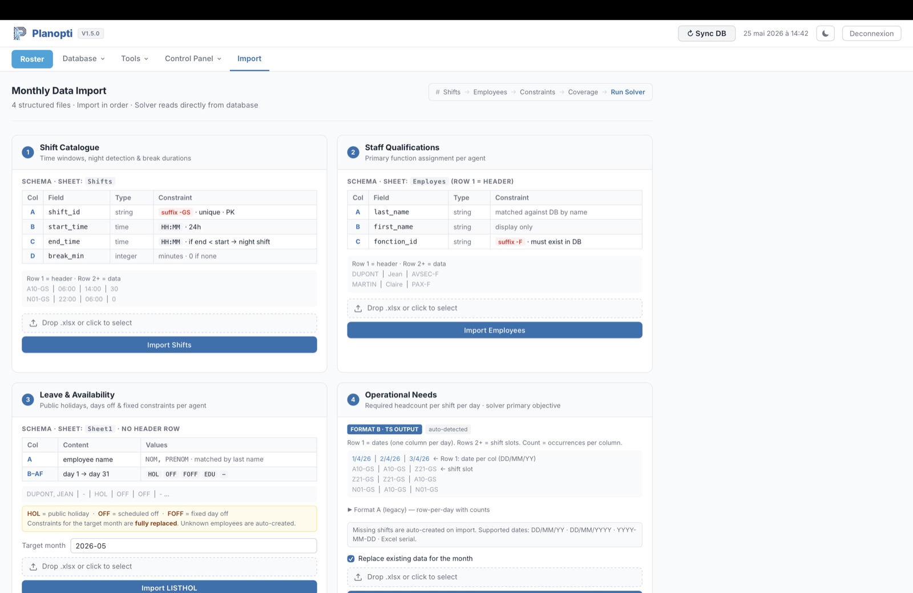Expand Format A (legacy) details
913x593 pixels.
[418, 510]
